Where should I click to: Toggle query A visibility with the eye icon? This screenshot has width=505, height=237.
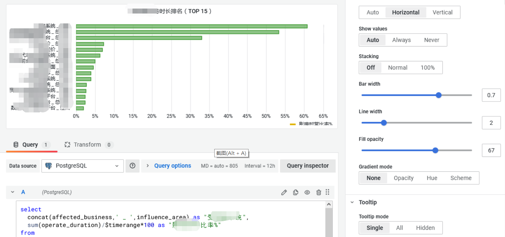pyautogui.click(x=307, y=192)
